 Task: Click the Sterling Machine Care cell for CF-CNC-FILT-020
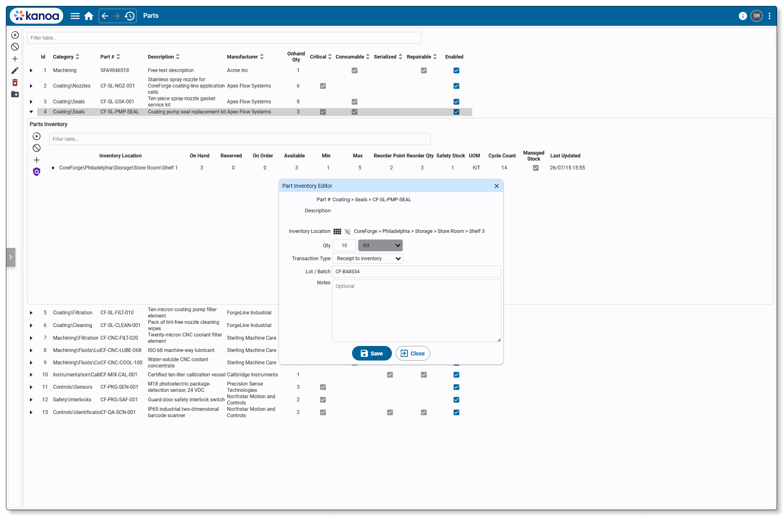[x=252, y=338]
